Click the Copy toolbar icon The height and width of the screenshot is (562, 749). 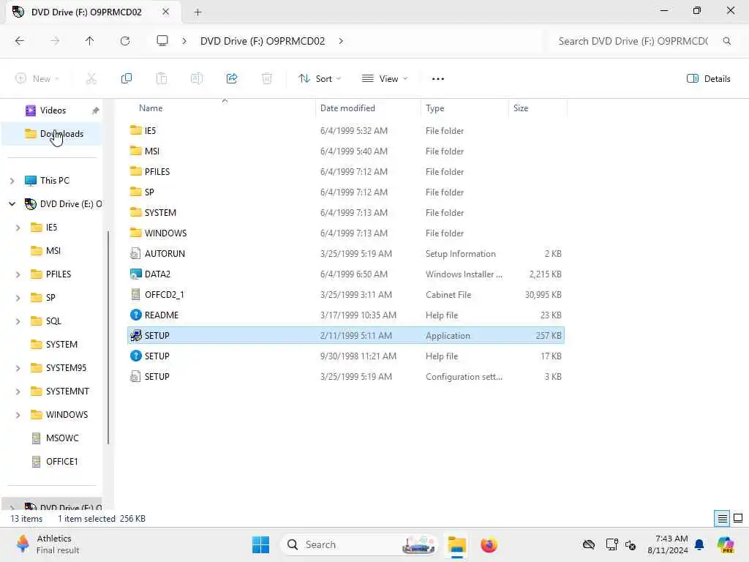tap(126, 78)
